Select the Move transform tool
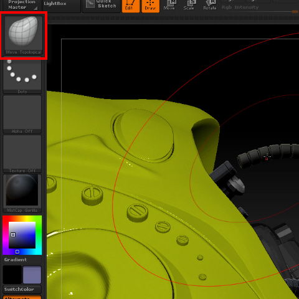The height and width of the screenshot is (299, 299). [169, 6]
